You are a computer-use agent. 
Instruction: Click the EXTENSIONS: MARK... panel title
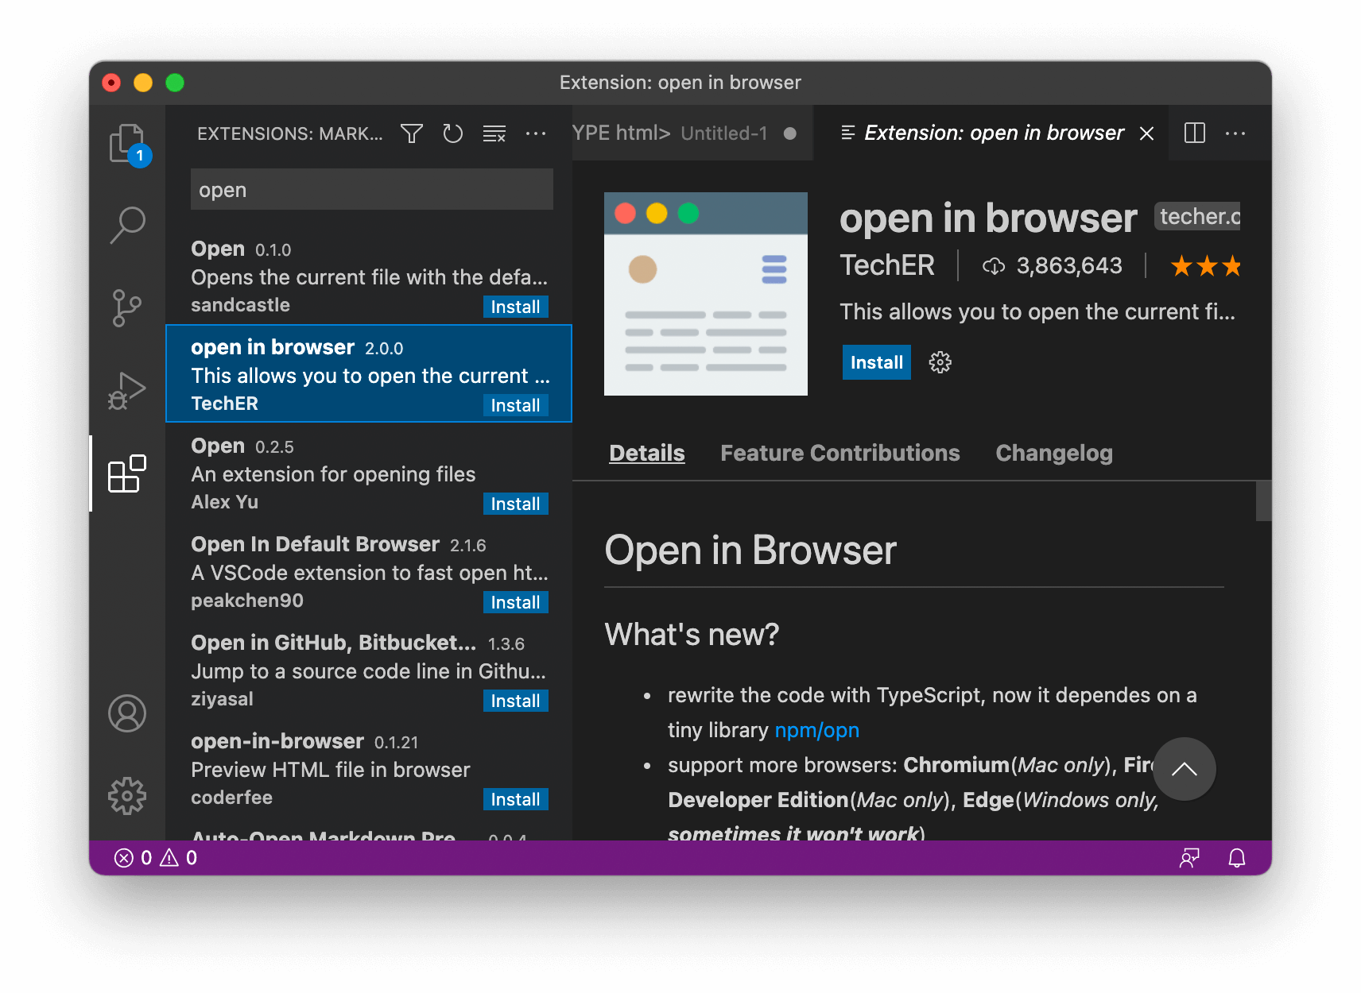[289, 133]
